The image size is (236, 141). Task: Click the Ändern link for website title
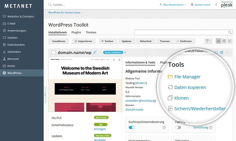pyautogui.click(x=141, y=83)
